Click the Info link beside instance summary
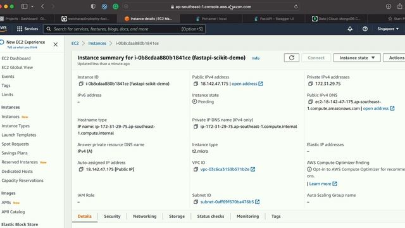The width and height of the screenshot is (405, 228). point(256,58)
